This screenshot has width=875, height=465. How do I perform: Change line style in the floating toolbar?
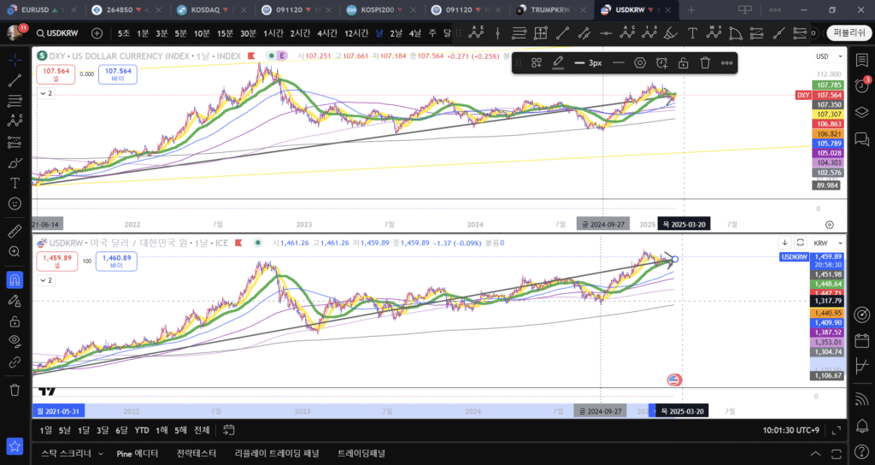619,63
